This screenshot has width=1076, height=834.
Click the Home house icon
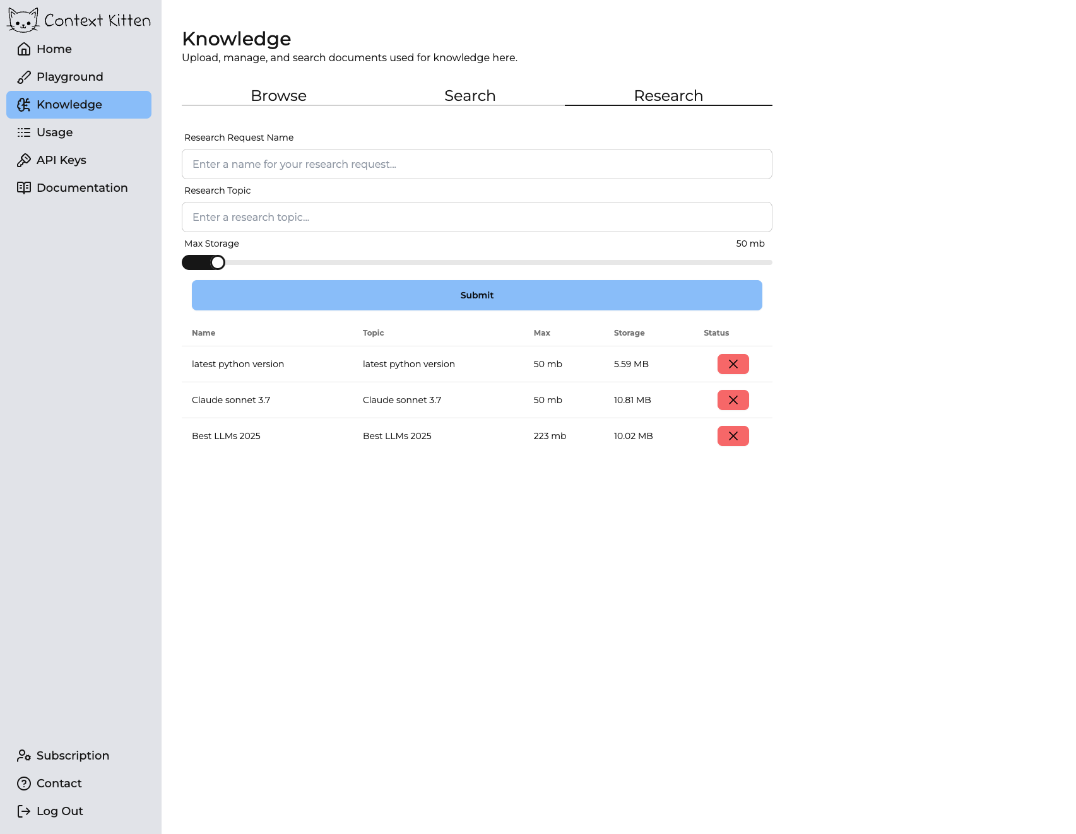pyautogui.click(x=24, y=49)
